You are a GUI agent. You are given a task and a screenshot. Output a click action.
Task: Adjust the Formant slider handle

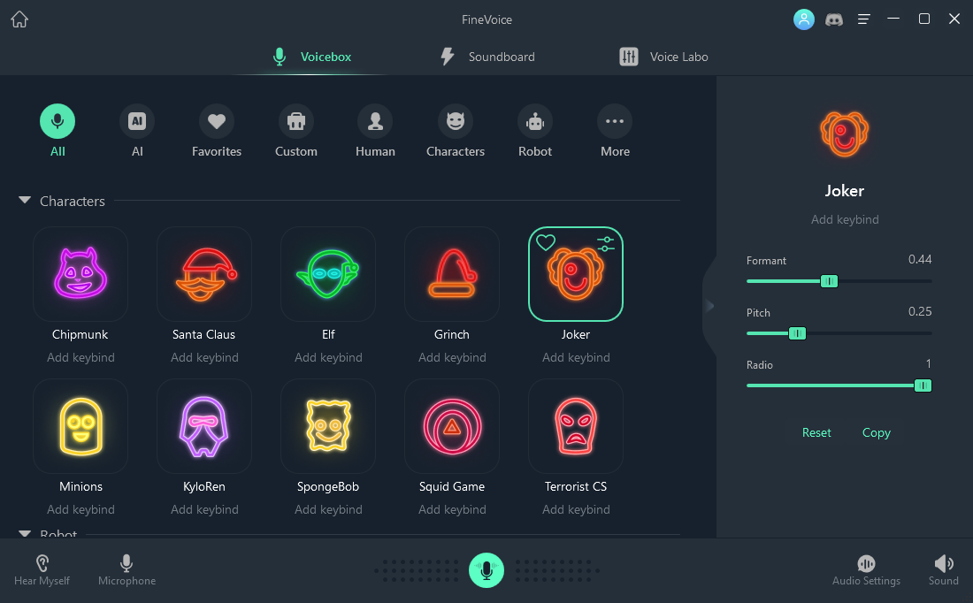coord(829,281)
